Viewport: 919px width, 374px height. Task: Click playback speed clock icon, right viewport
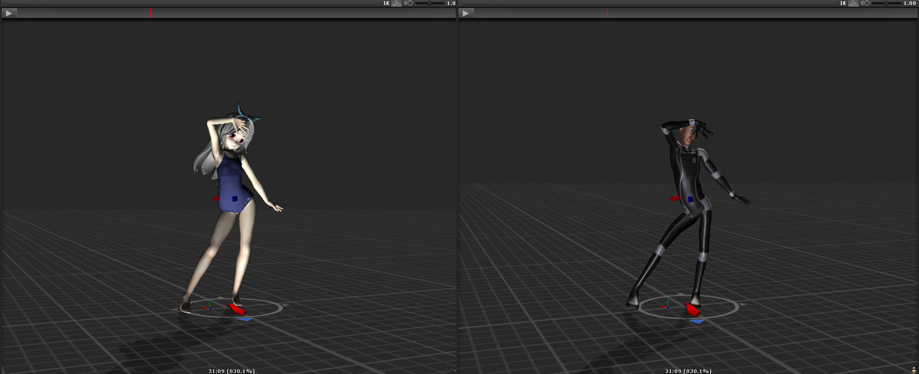click(x=865, y=3)
